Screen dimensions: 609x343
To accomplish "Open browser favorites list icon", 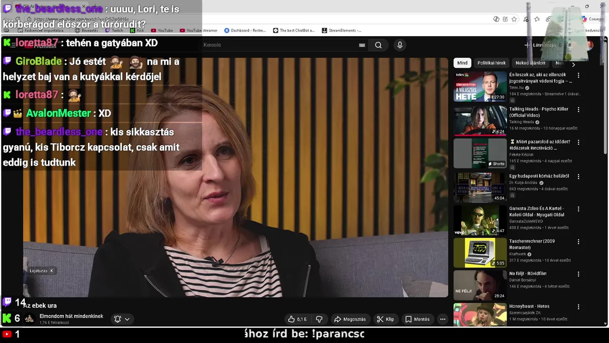I will pyautogui.click(x=537, y=19).
